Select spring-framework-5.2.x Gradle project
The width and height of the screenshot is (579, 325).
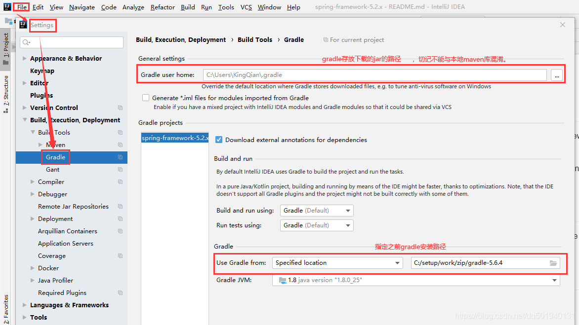[x=175, y=138]
